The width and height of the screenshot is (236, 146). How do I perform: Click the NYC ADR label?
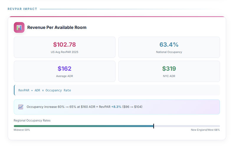169,76
